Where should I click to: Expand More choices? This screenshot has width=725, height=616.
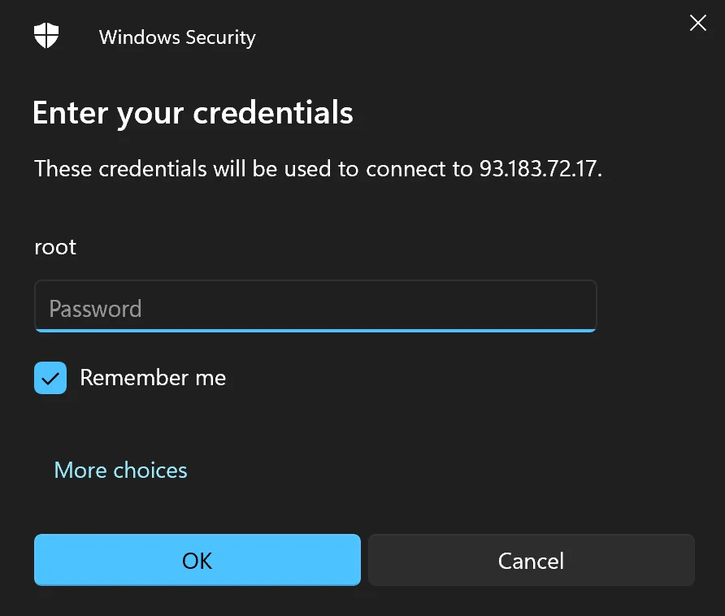(120, 471)
